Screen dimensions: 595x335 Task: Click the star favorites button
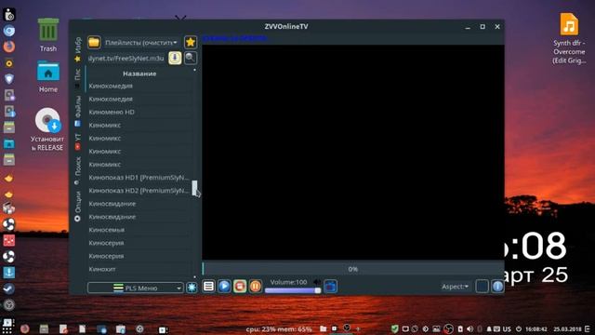point(191,42)
